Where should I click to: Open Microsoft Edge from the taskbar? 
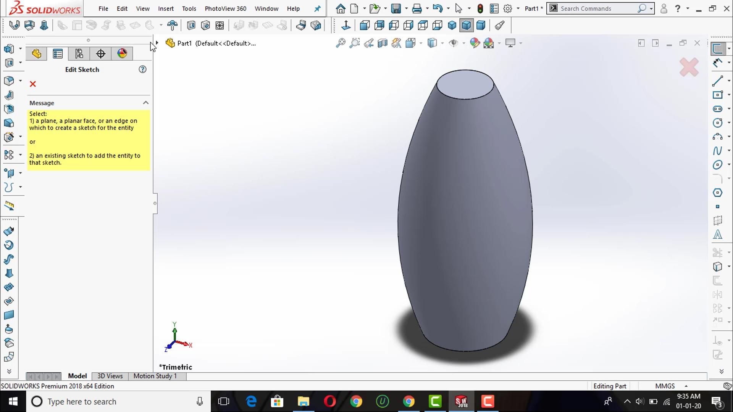(251, 401)
